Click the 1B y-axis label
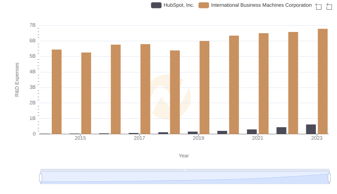 pos(32,118)
